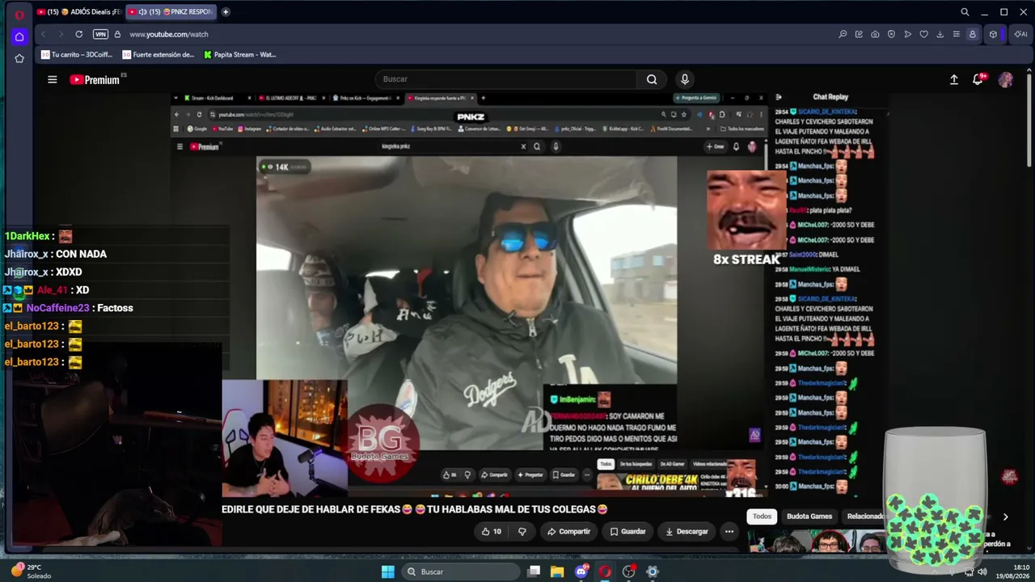Select the Todos filter chip
This screenshot has width=1035, height=582.
[762, 517]
